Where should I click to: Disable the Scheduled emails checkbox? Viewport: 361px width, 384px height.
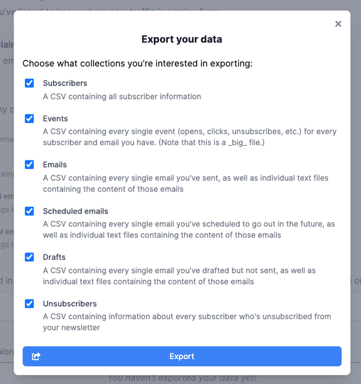pos(29,211)
